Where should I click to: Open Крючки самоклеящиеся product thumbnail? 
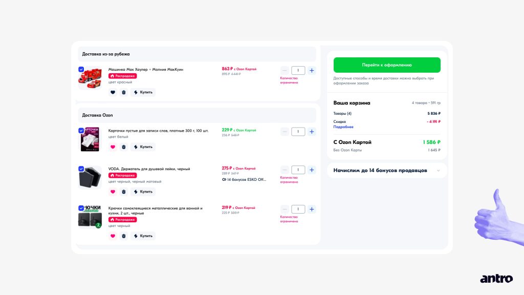pyautogui.click(x=90, y=217)
